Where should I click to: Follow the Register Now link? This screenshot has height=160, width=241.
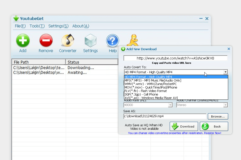[212, 133]
